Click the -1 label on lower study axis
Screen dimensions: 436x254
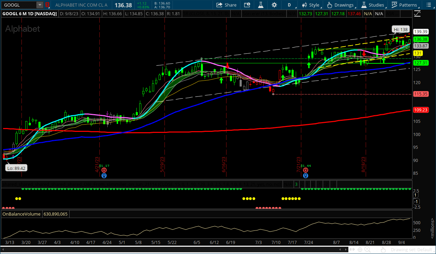pos(417,201)
